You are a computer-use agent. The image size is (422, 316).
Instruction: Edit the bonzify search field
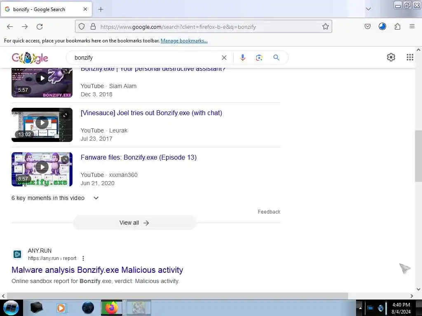[145, 58]
